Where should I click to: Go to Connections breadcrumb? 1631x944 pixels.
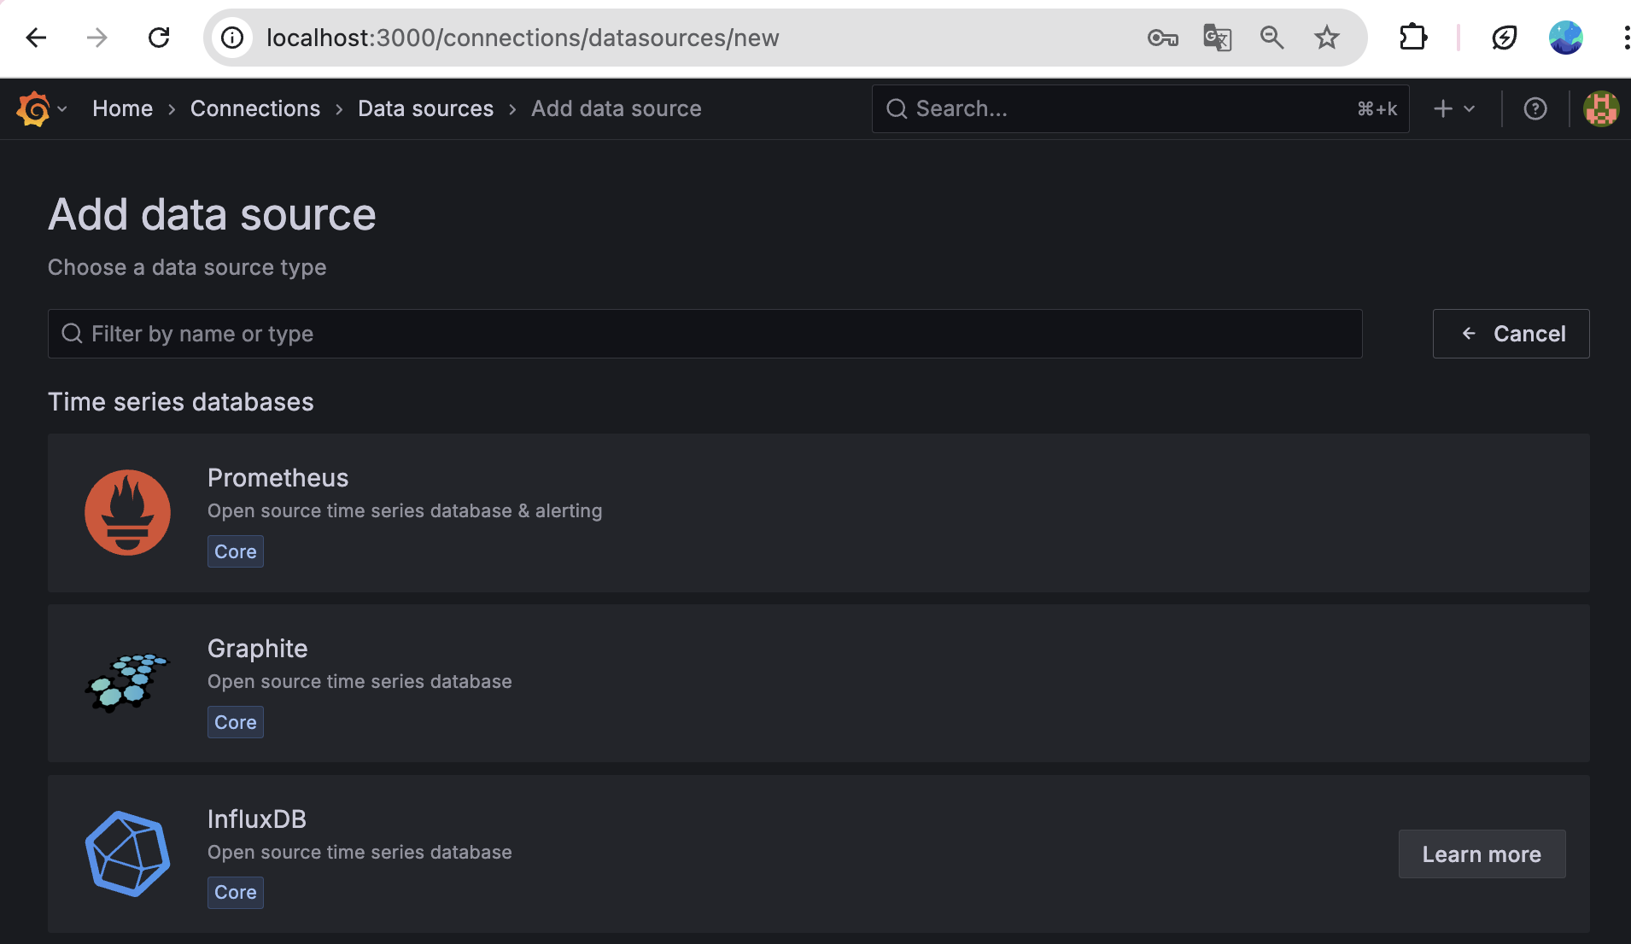(x=255, y=109)
